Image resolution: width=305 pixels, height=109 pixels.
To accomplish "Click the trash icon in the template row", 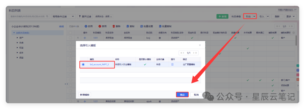I will [x=172, y=64].
